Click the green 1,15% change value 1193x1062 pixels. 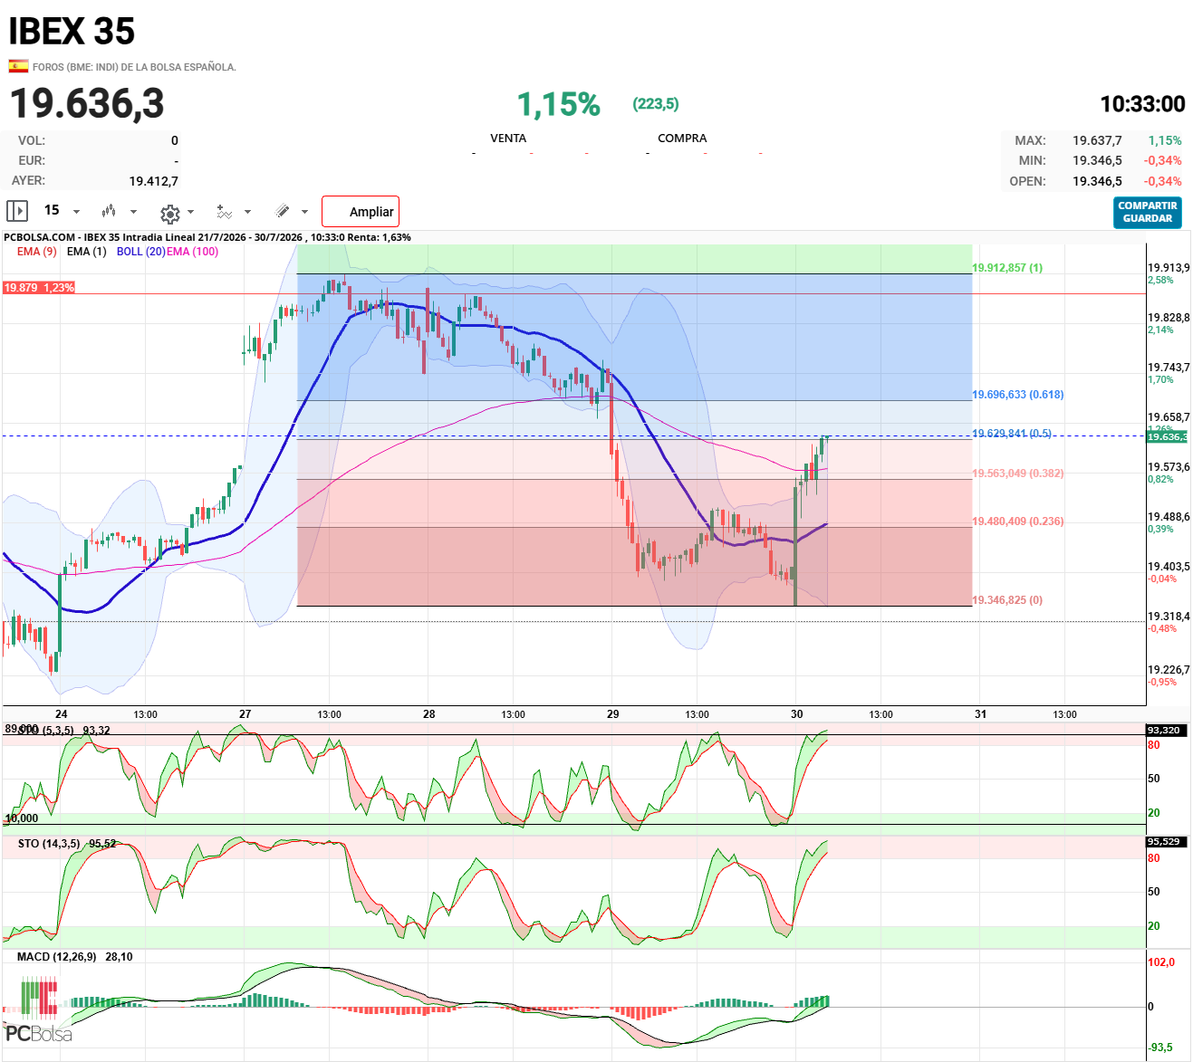click(x=559, y=105)
